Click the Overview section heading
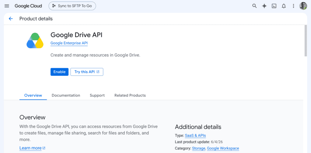This screenshot has width=311, height=153. coord(32,117)
